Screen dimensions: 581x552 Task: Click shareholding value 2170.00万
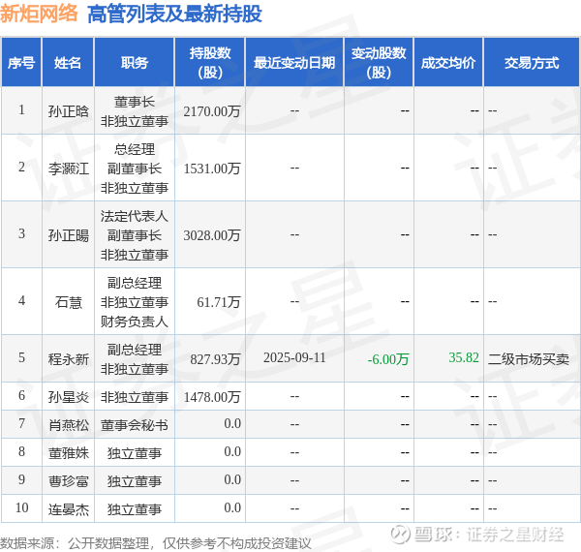[212, 111]
